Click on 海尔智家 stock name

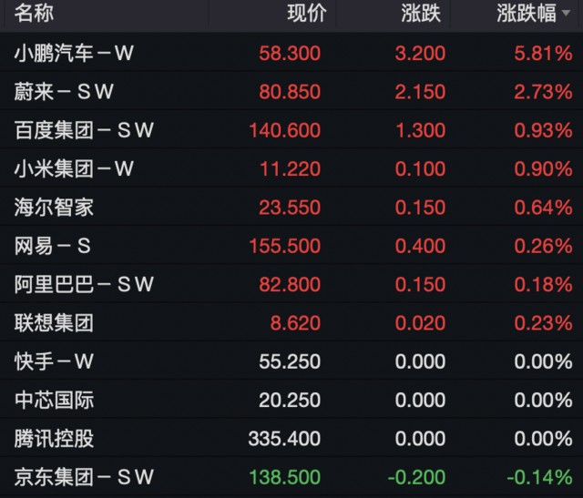point(54,208)
